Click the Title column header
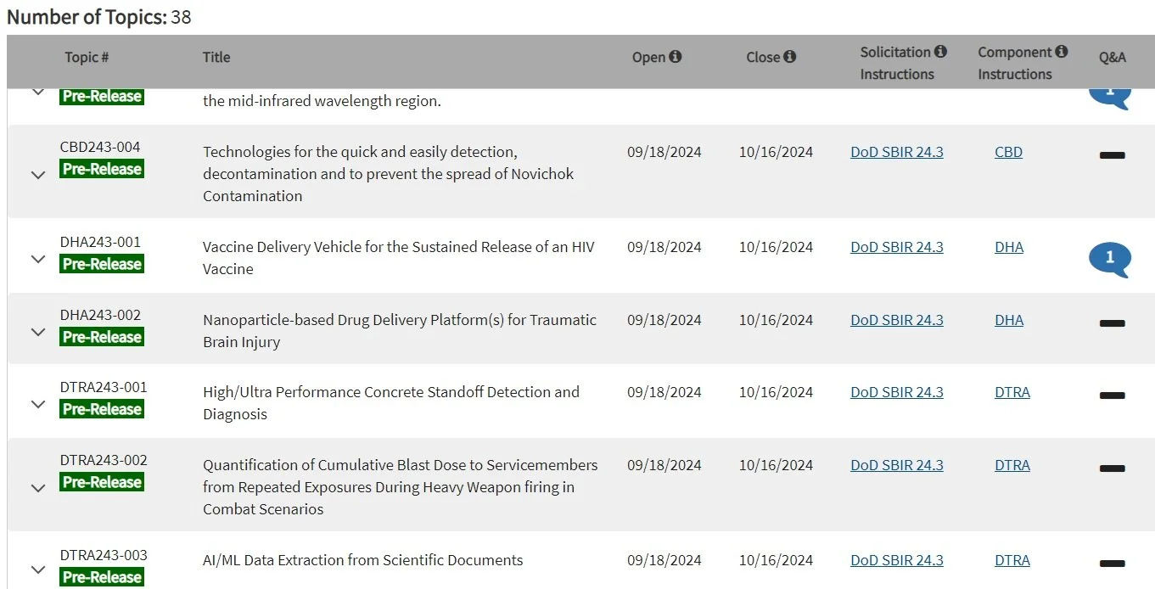 point(216,57)
